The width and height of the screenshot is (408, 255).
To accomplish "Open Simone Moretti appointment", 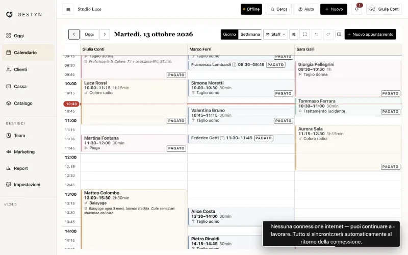I will point(241,88).
